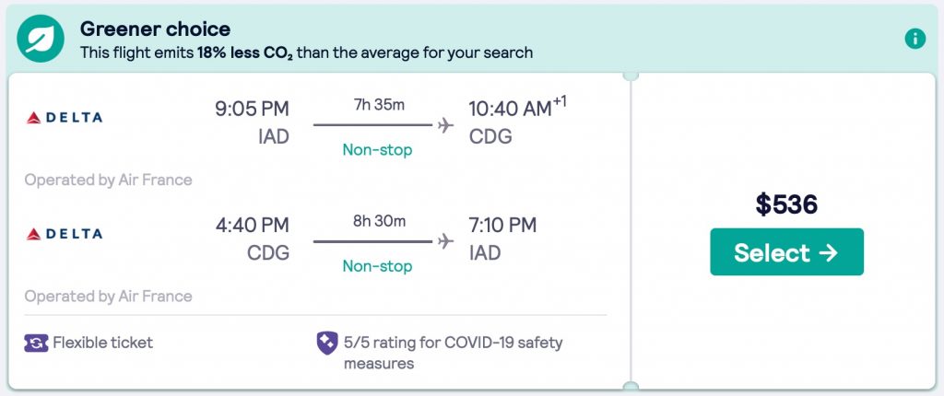Open the green info icon
This screenshot has height=396, width=944.
click(914, 39)
